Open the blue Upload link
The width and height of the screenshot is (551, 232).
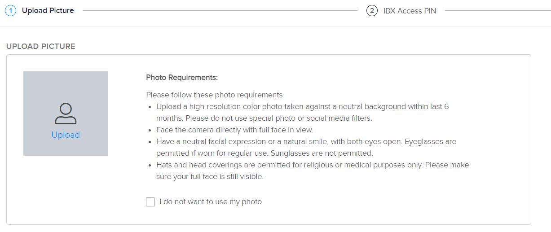[x=66, y=135]
